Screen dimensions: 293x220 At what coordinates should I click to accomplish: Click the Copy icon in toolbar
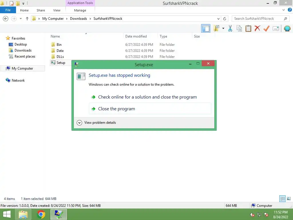[239, 28]
